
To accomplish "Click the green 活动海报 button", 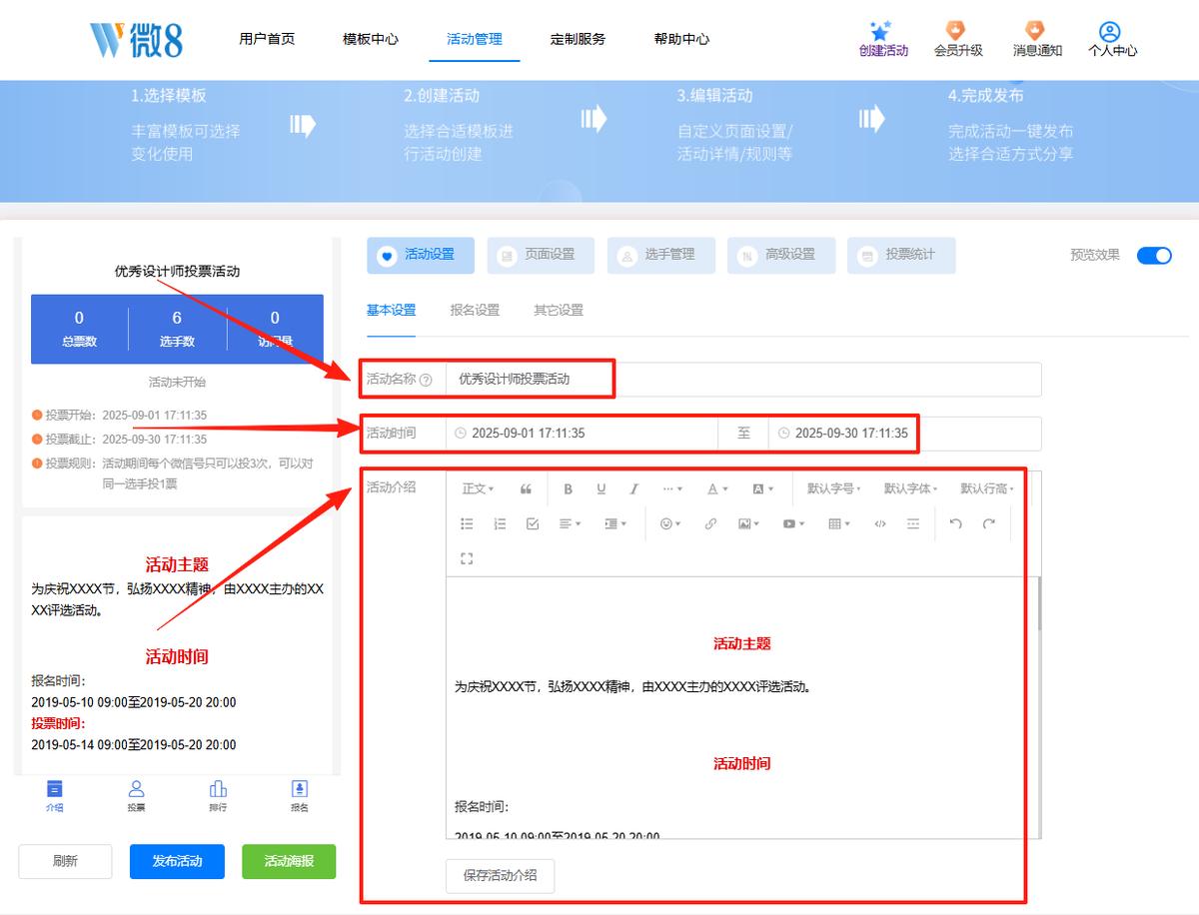I will [289, 861].
